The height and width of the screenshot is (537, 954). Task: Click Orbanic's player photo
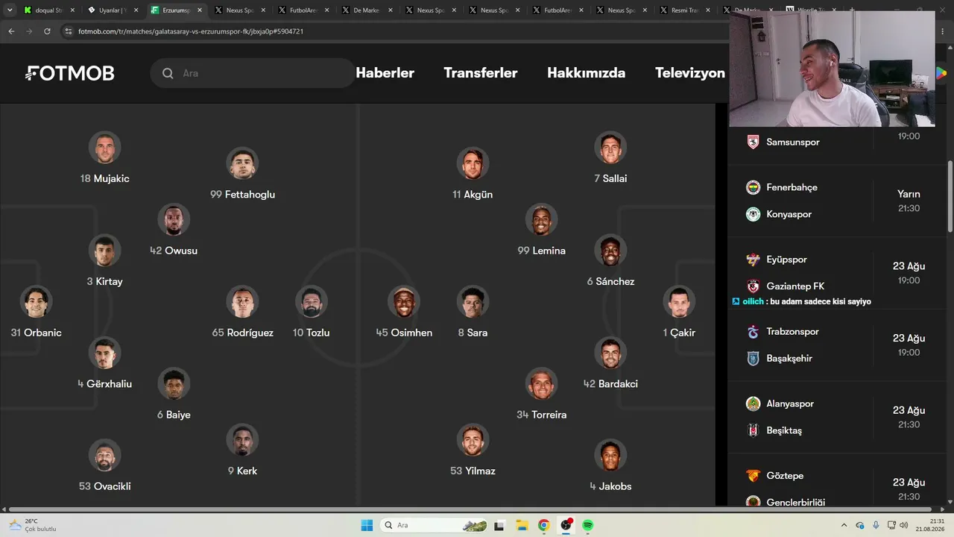click(36, 302)
